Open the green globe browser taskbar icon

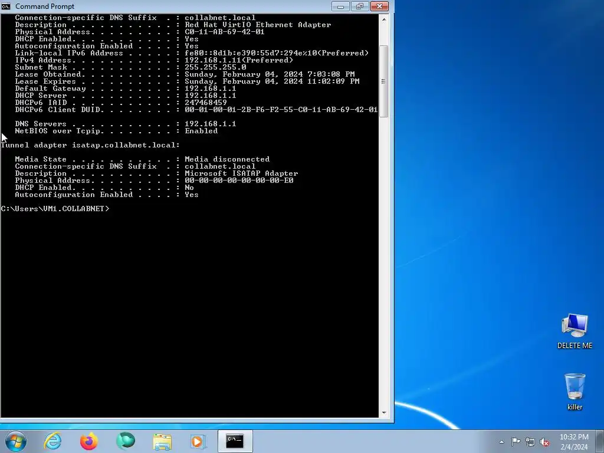(126, 441)
